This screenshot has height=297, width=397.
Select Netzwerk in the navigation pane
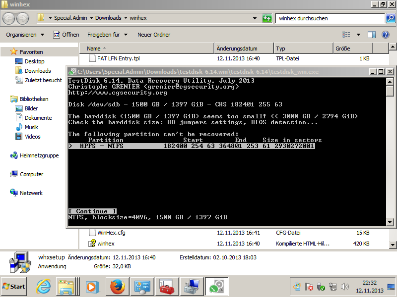pos(31,193)
